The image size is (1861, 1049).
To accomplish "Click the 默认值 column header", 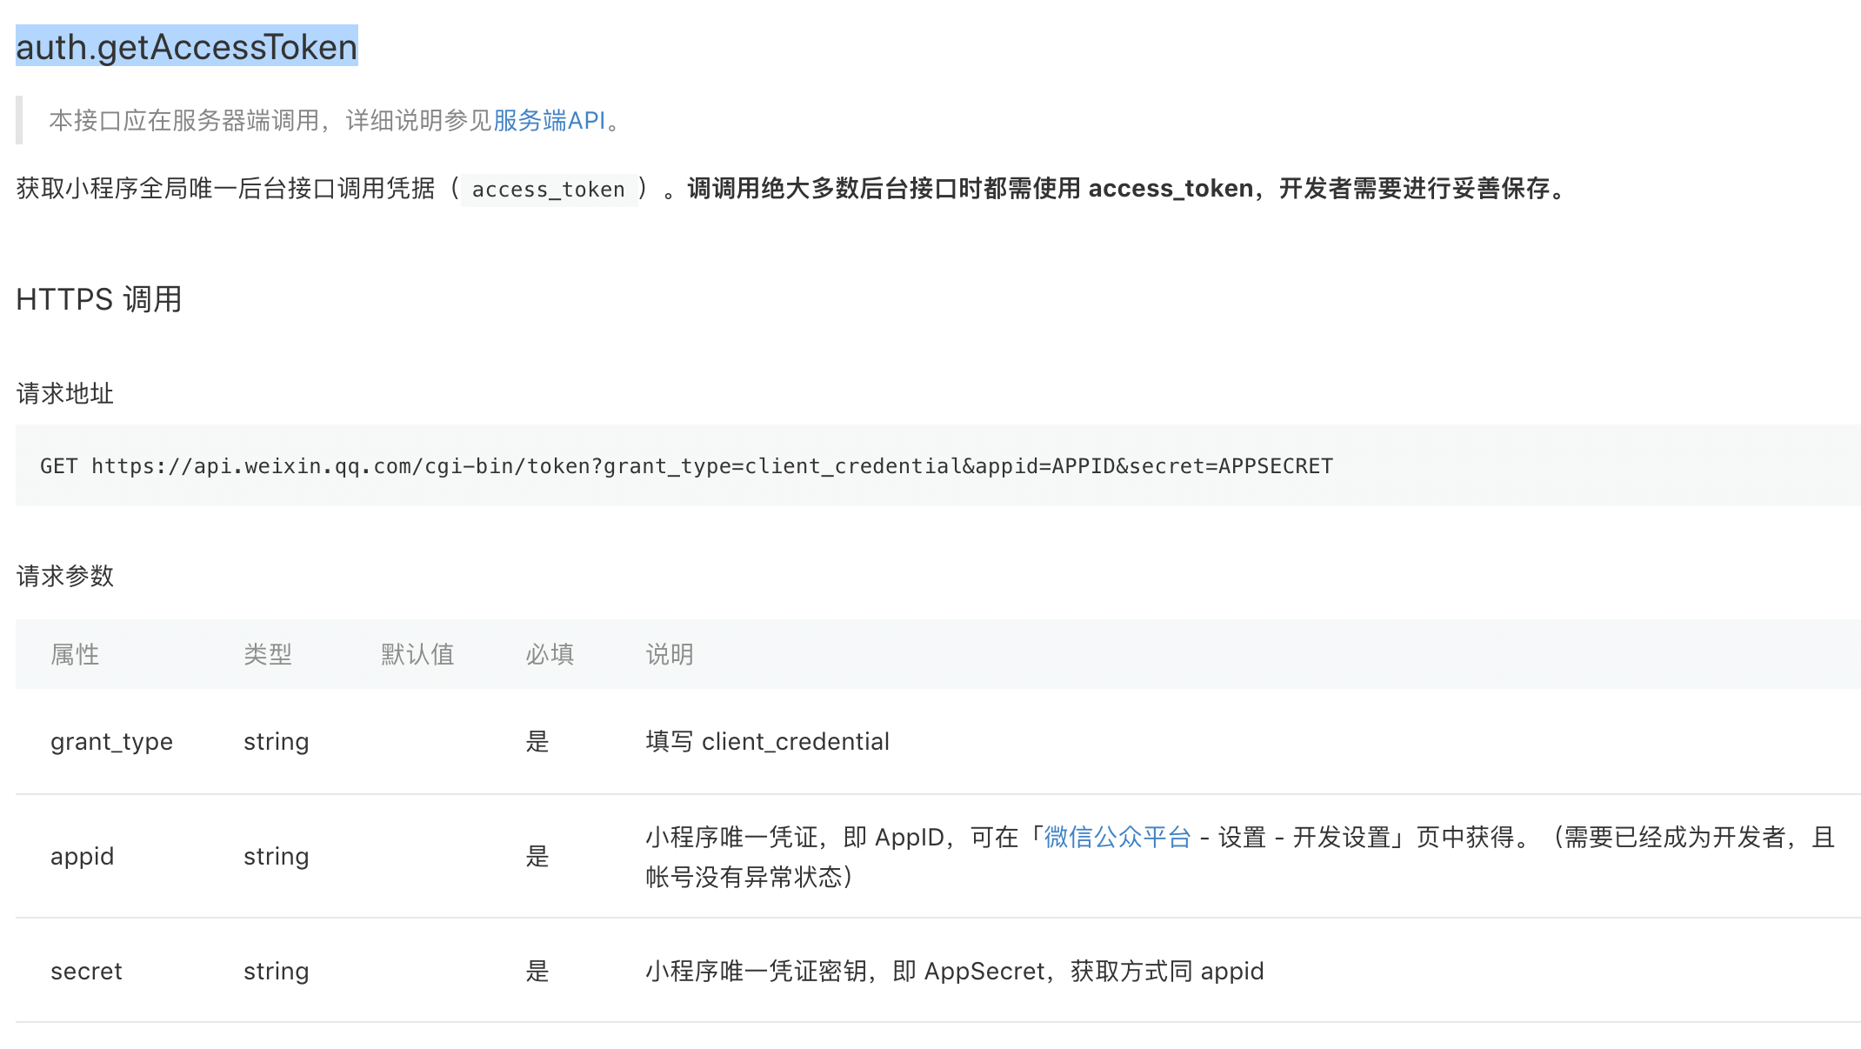I will [x=417, y=654].
